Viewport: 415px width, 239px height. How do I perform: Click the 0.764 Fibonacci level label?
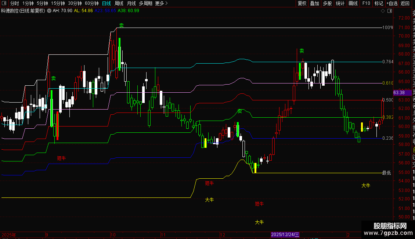[388, 62]
